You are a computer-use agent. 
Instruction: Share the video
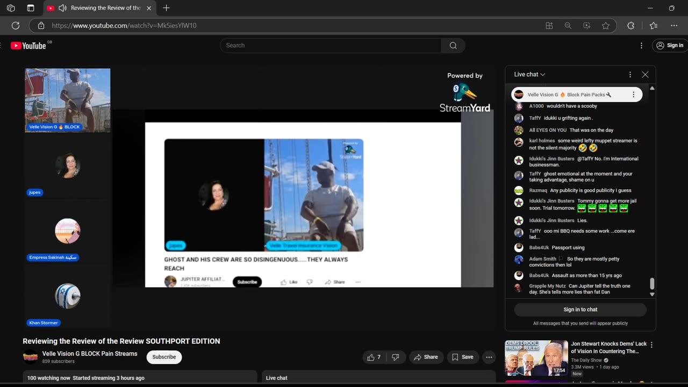click(x=426, y=357)
